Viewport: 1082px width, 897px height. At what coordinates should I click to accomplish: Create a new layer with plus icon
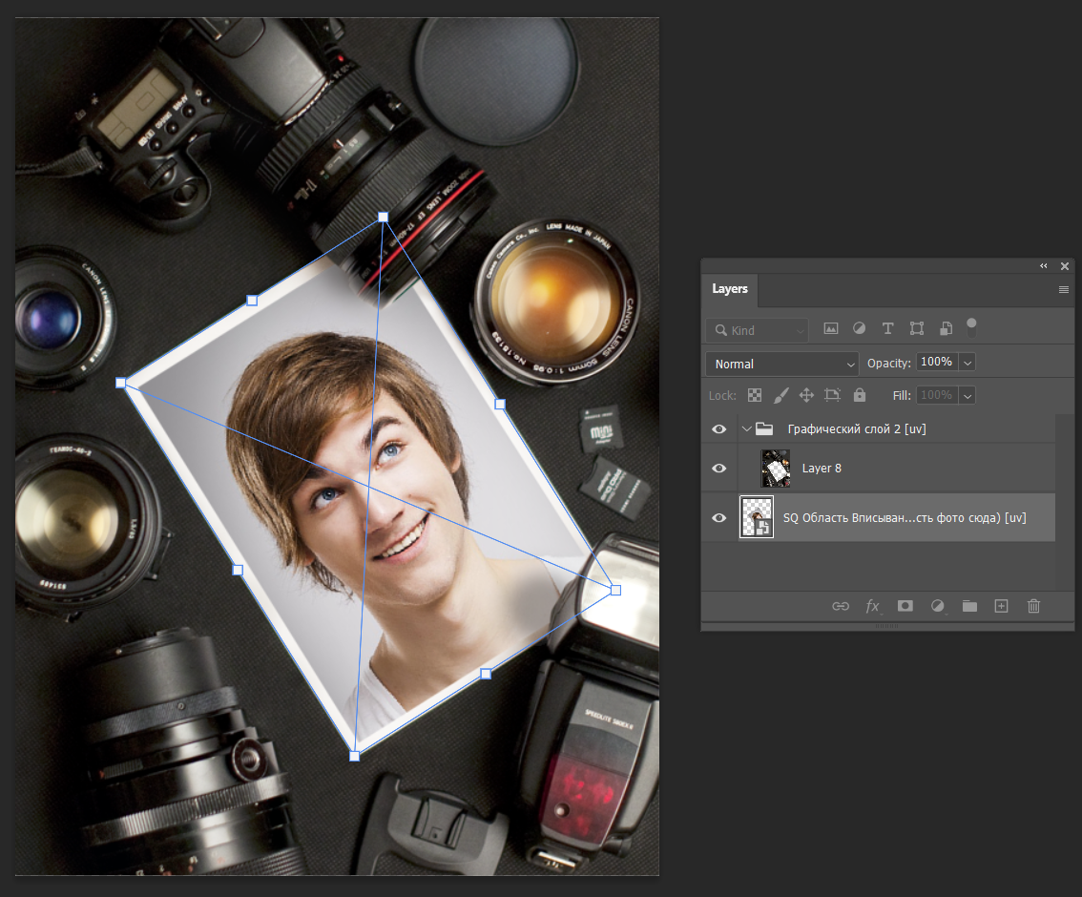tap(1001, 606)
